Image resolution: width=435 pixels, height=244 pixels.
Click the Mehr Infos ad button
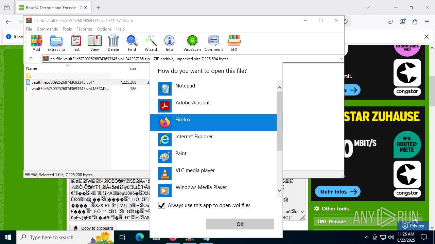pos(337,192)
